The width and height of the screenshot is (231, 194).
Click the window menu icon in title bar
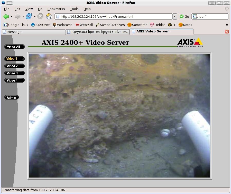coord(3,3)
